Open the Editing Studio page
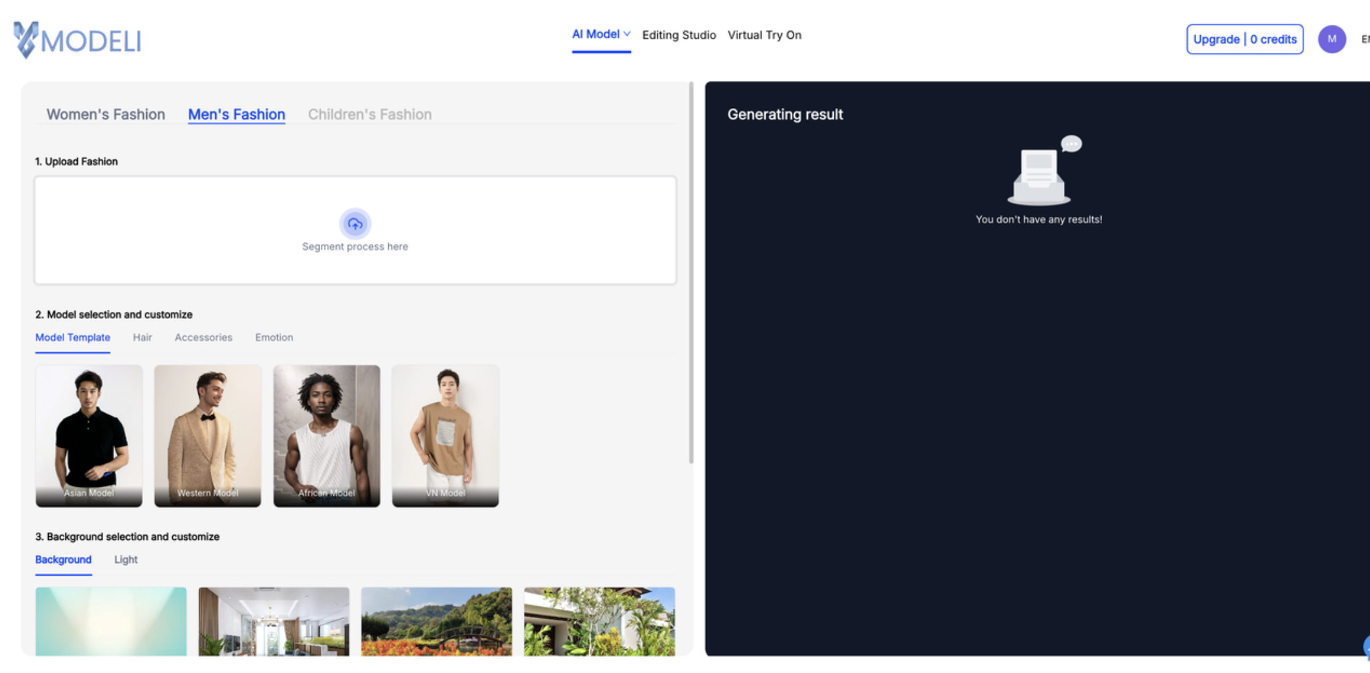 click(x=679, y=35)
